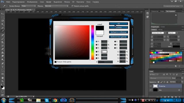
Task: Filter layers by adjustment layers icon
Action: tap(167, 74)
